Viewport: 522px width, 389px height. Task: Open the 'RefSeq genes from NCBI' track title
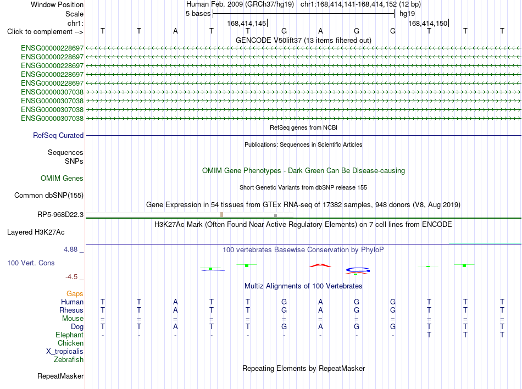(x=303, y=127)
